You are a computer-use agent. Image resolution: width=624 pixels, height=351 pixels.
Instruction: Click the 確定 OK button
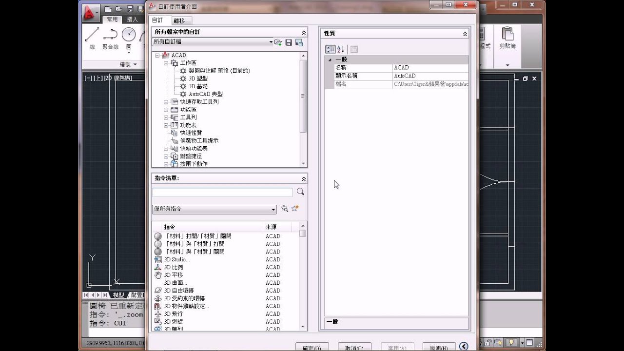(312, 347)
